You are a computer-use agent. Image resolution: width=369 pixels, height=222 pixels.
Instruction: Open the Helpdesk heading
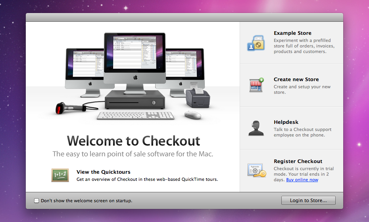click(286, 122)
